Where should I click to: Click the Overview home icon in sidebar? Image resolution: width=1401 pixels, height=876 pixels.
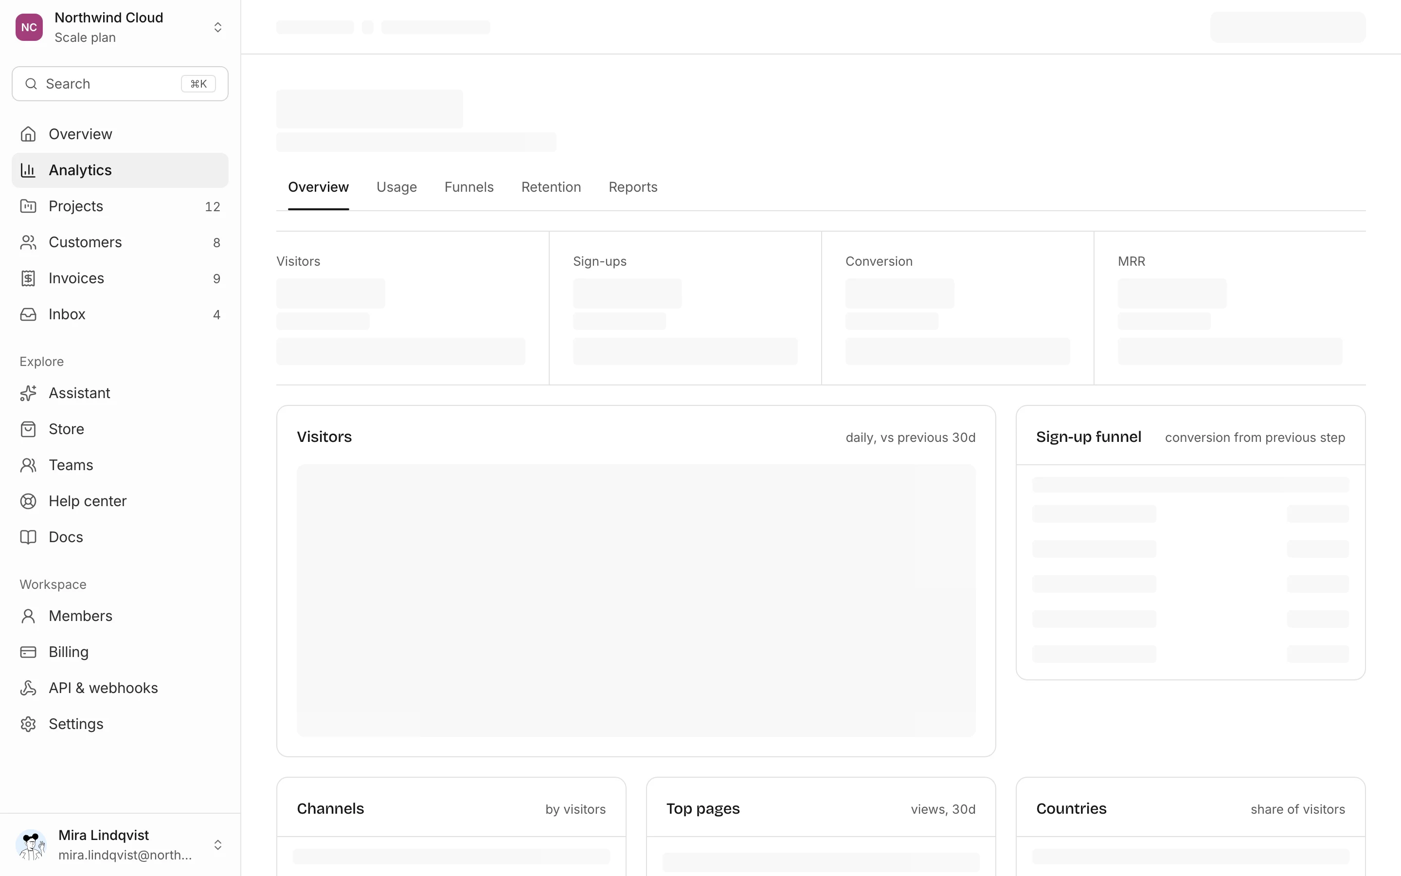28,134
